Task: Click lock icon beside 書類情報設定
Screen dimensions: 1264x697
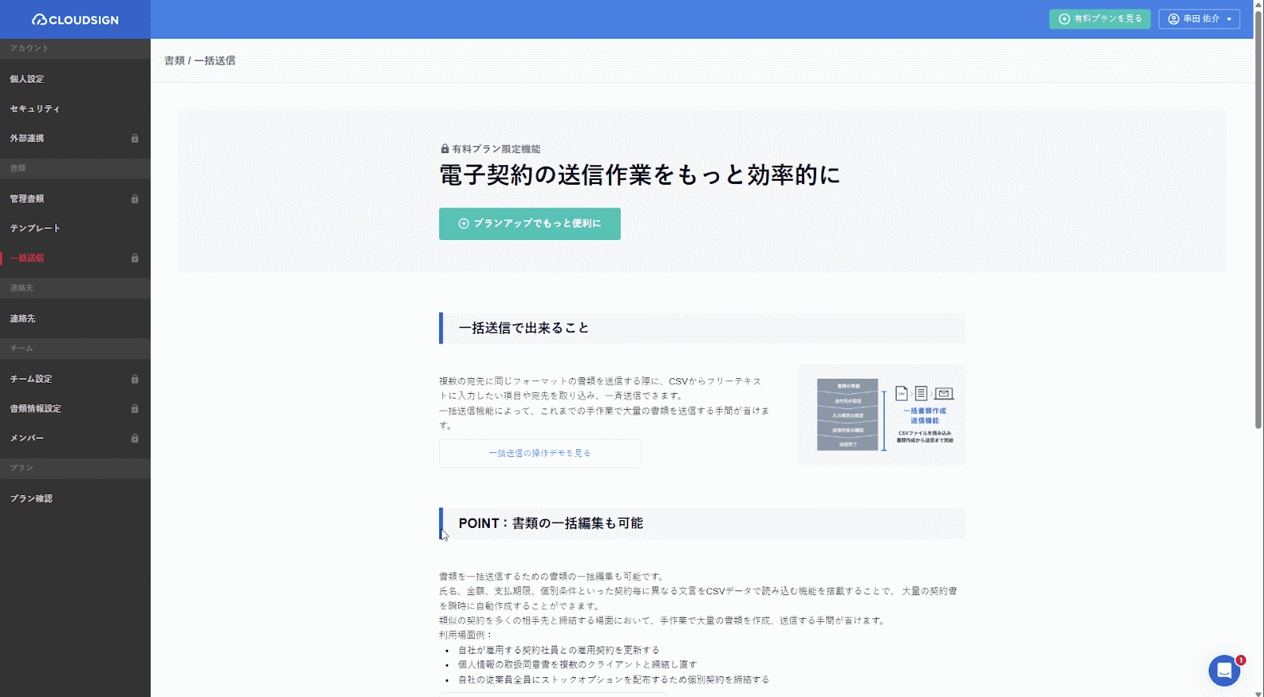Action: tap(134, 409)
